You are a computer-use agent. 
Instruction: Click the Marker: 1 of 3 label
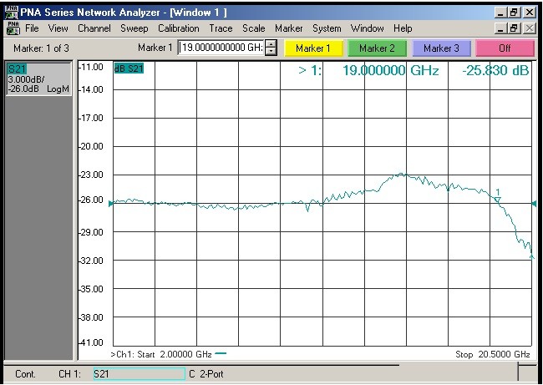pos(41,48)
